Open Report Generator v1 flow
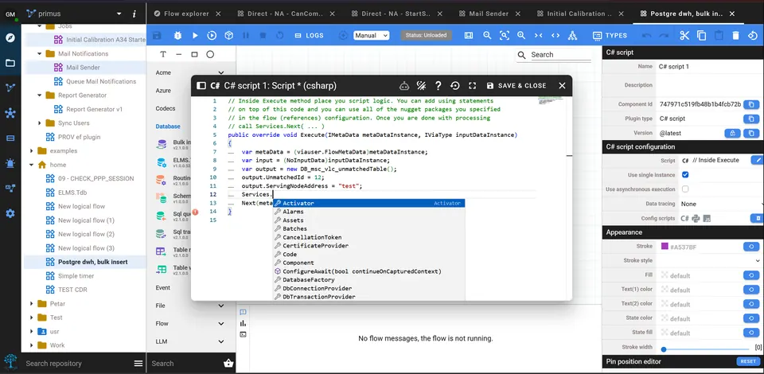Viewport: 764px width, 374px height. (x=94, y=109)
